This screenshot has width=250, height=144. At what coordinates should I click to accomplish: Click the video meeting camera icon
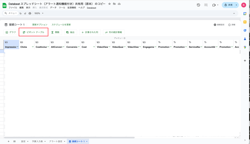pos(214,5)
